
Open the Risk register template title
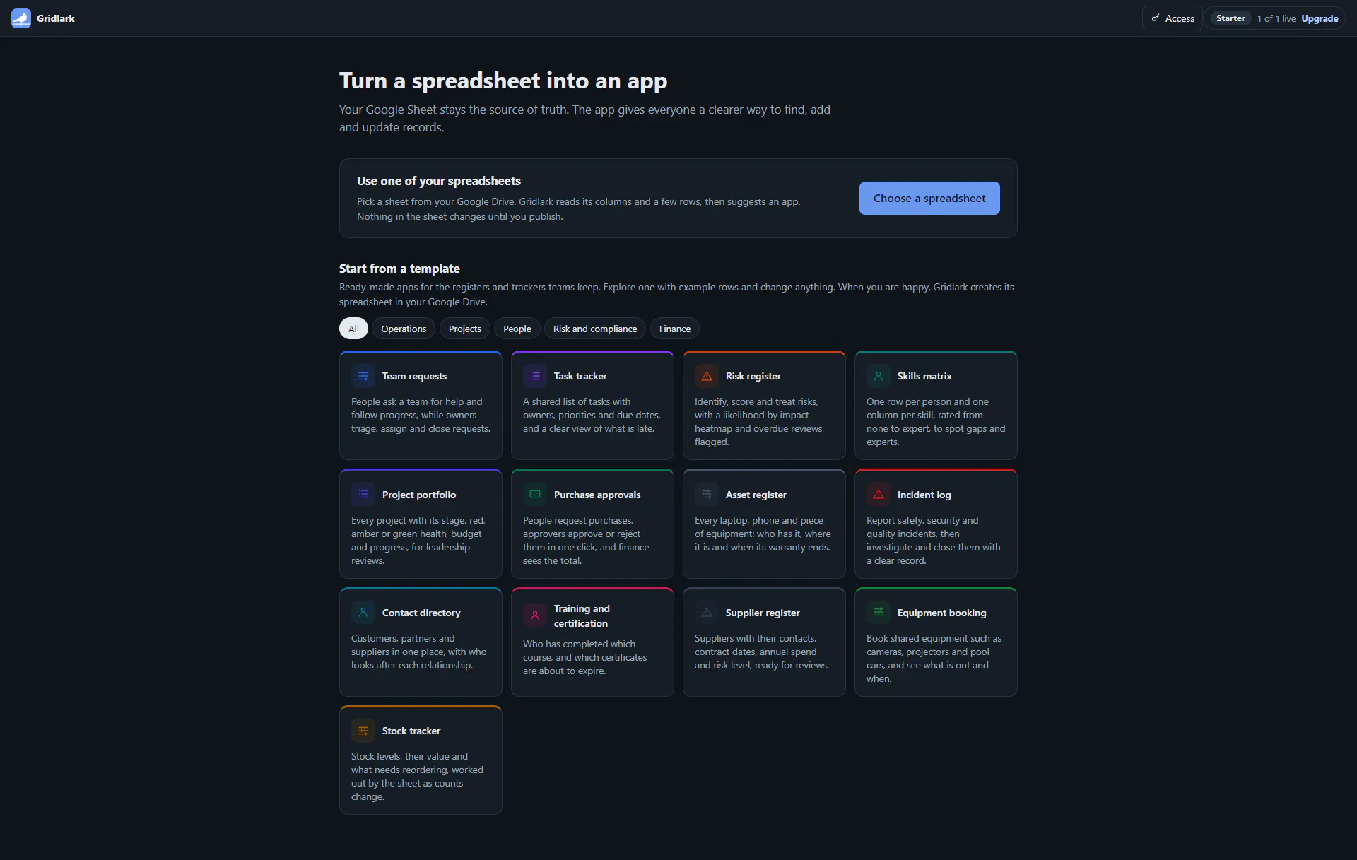[753, 376]
